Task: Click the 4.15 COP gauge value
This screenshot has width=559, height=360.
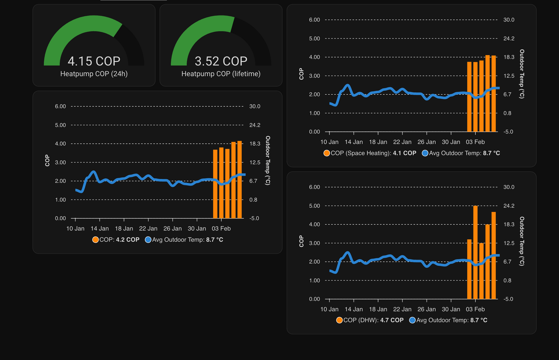Action: tap(94, 61)
